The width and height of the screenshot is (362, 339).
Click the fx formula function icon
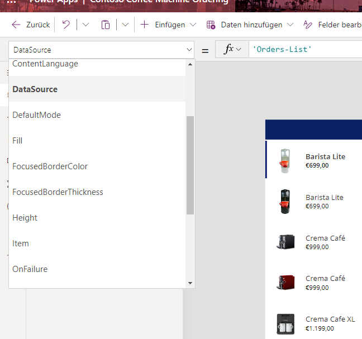(228, 49)
